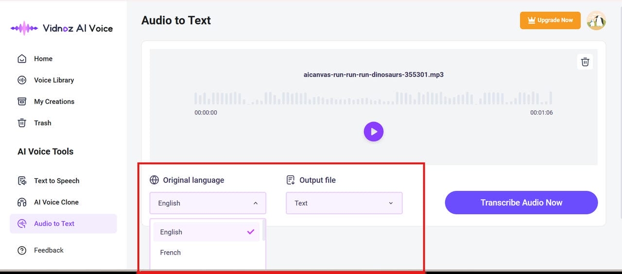
Task: Click the Audio to Text icon
Action: (x=22, y=223)
